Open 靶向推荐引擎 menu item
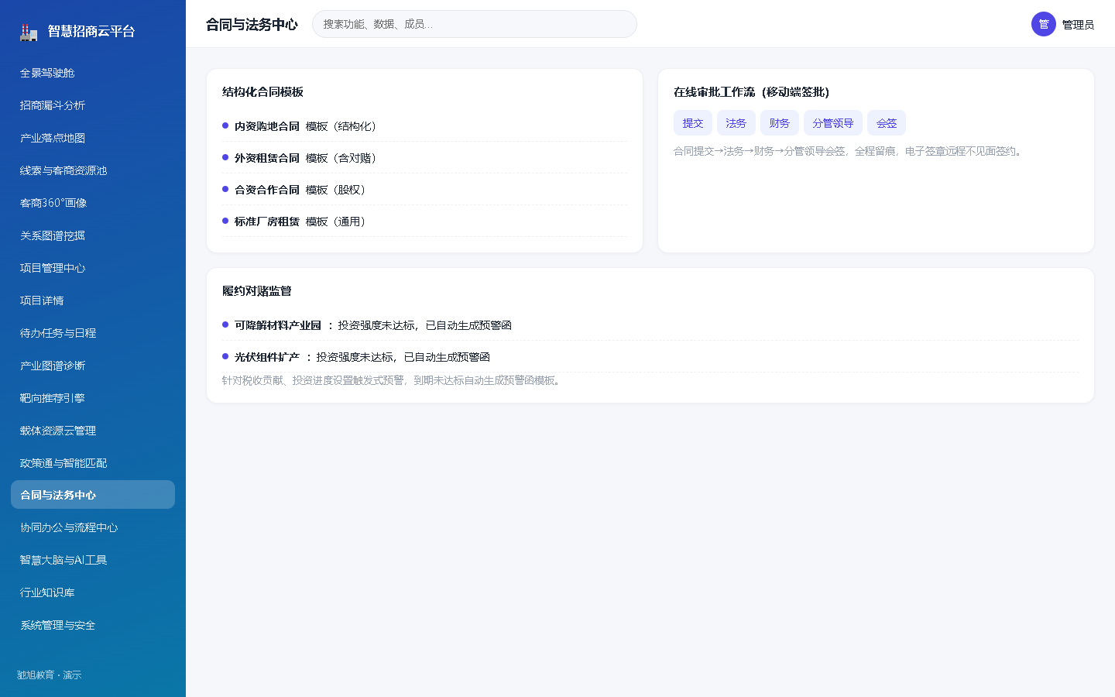Image resolution: width=1115 pixels, height=697 pixels. tap(93, 398)
